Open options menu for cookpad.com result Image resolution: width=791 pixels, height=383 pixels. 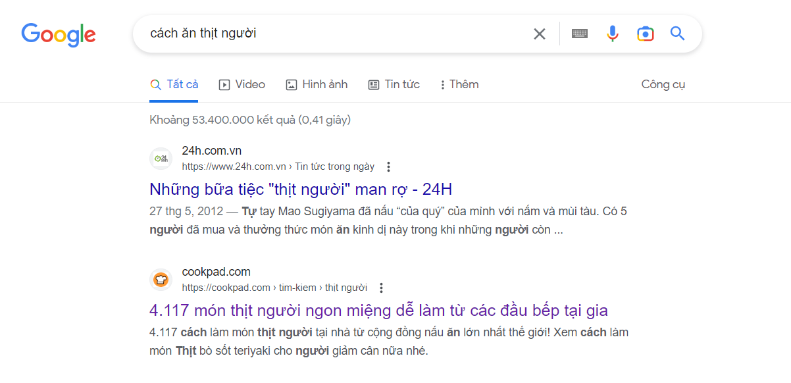tap(381, 288)
